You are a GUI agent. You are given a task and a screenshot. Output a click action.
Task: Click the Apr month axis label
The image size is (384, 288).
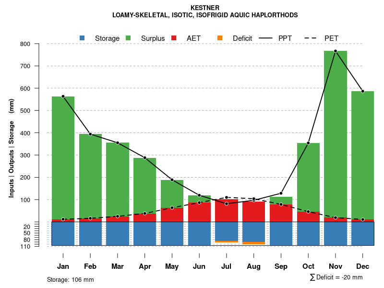(x=144, y=266)
